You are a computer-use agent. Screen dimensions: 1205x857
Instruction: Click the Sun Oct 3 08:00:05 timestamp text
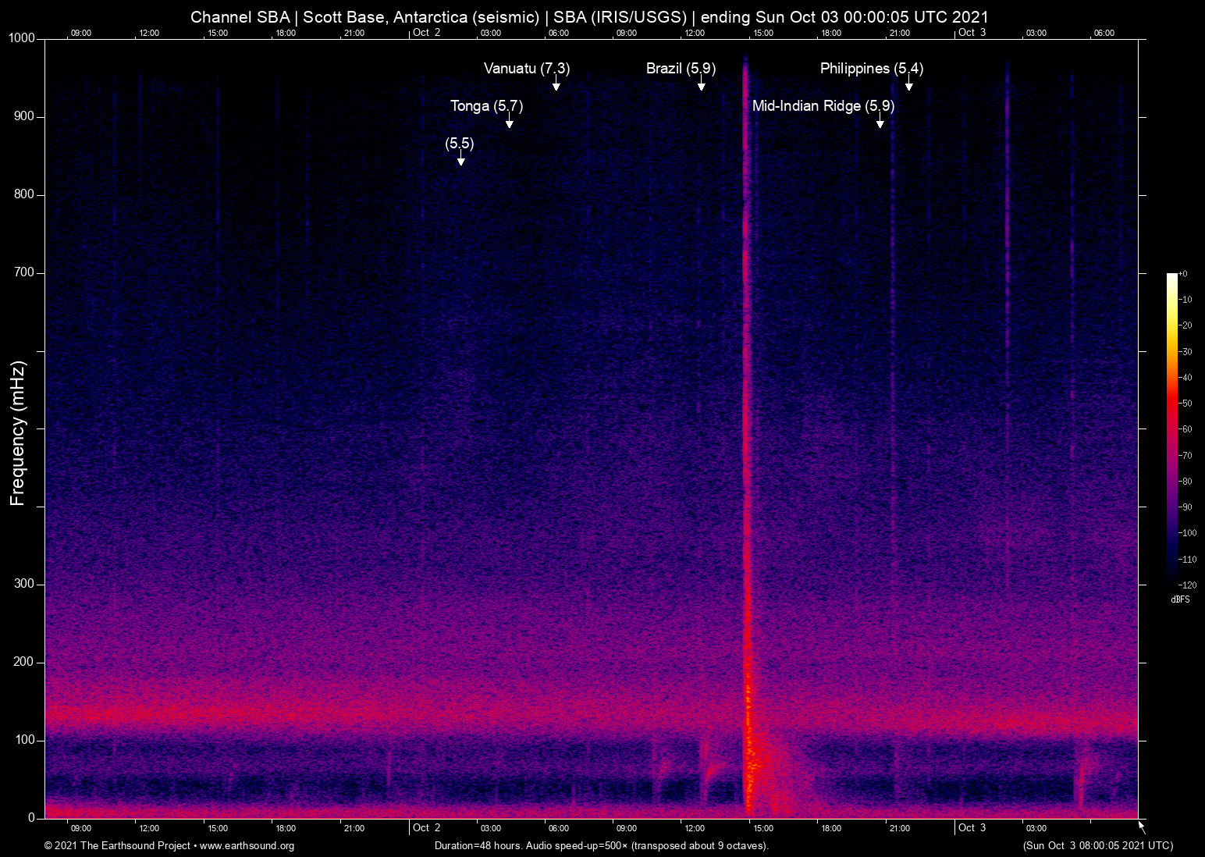pyautogui.click(x=1097, y=846)
